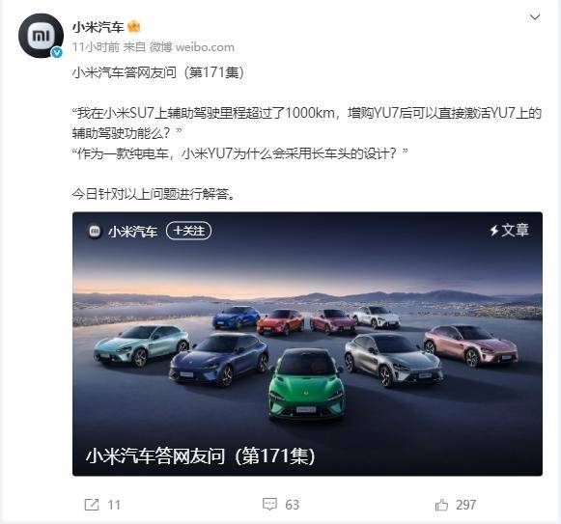Click the 文章 label on the card
The width and height of the screenshot is (561, 524).
pos(515,230)
